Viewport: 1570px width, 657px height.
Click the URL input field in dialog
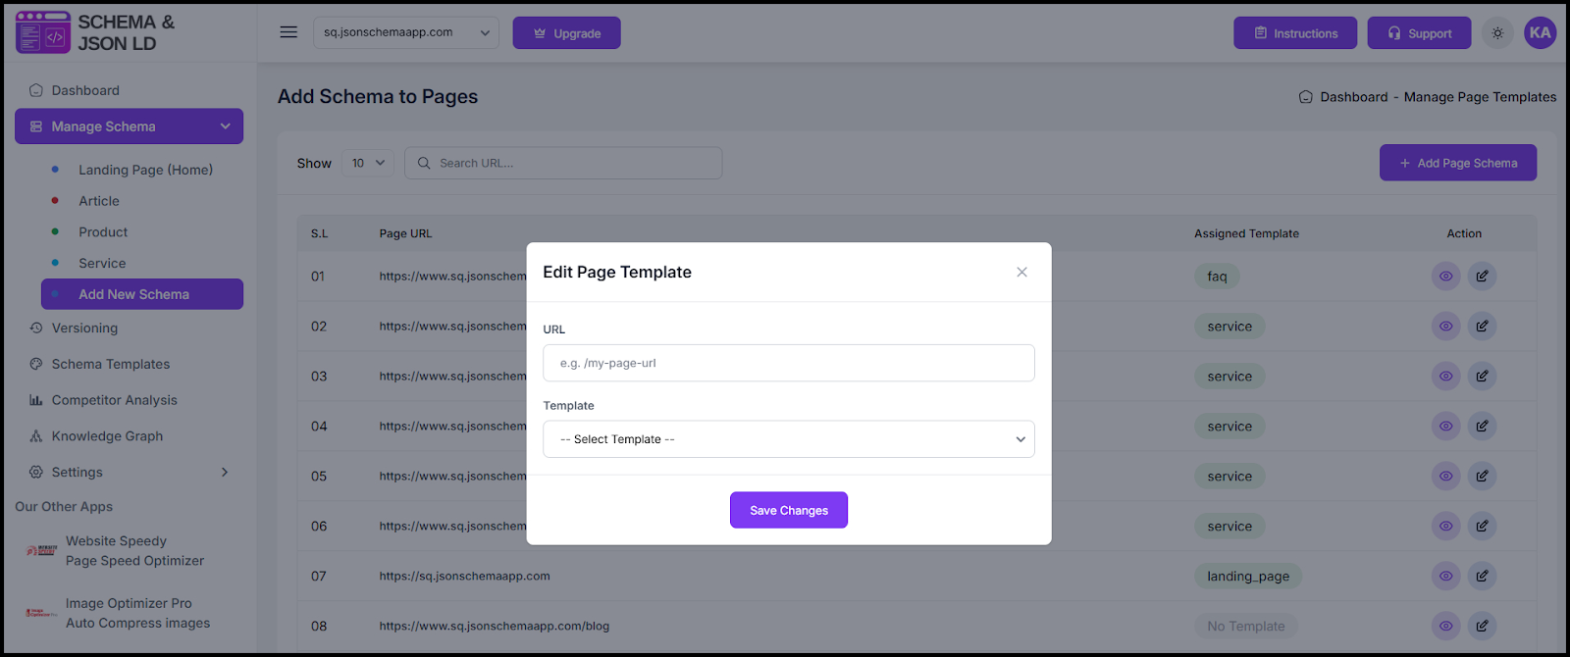click(788, 363)
